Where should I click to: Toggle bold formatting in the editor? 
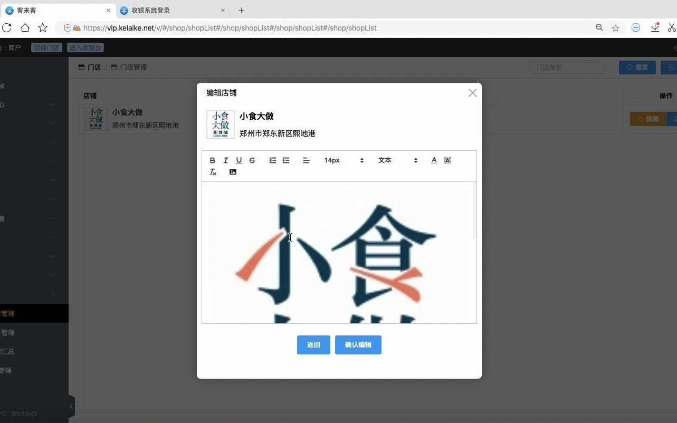click(212, 160)
